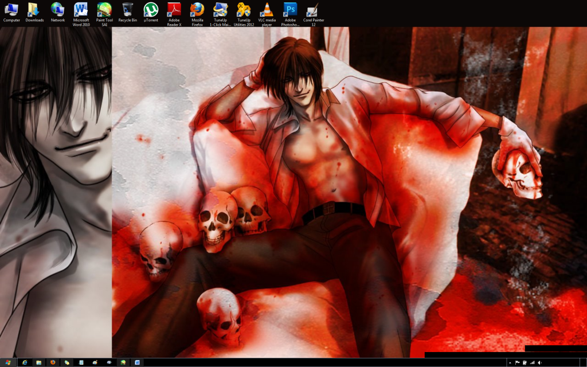Switch to Firefox on the taskbar

(53, 362)
